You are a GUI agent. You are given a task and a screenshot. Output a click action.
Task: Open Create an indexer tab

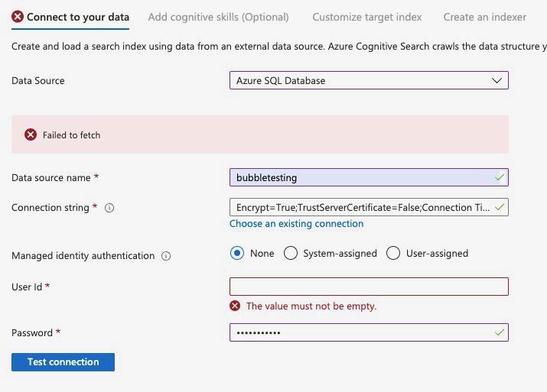point(484,17)
